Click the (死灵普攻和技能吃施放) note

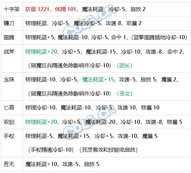pyautogui.click(x=108, y=150)
